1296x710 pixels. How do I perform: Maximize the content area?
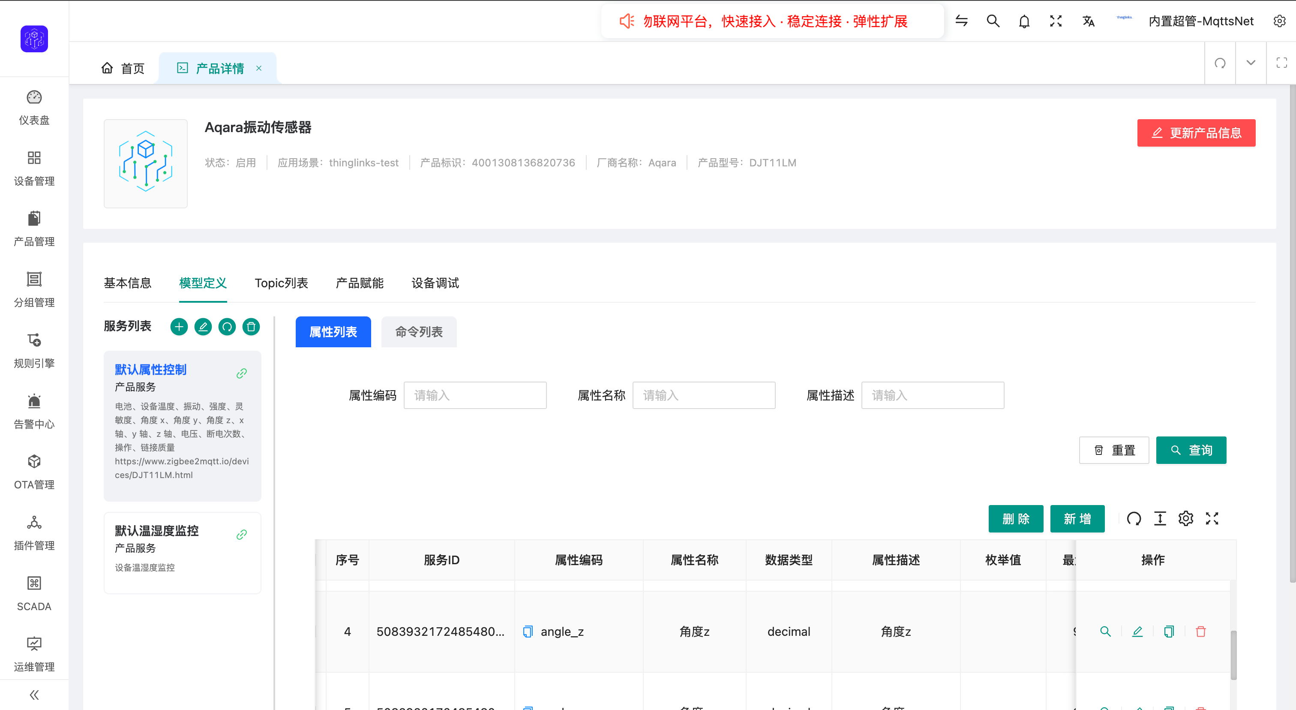[x=1282, y=63]
